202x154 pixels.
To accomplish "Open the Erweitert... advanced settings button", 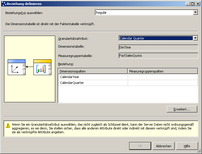I will [182, 109].
